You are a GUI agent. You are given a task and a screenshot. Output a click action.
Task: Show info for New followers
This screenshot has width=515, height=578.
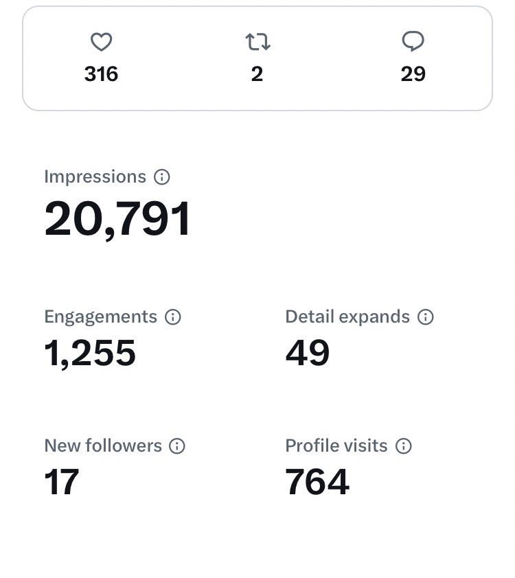click(177, 446)
